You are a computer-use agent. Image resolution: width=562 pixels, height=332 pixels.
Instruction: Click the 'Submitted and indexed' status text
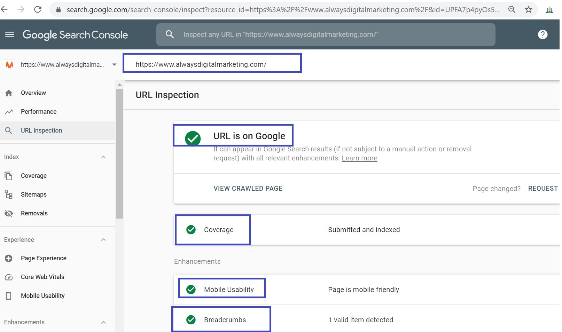pos(364,230)
